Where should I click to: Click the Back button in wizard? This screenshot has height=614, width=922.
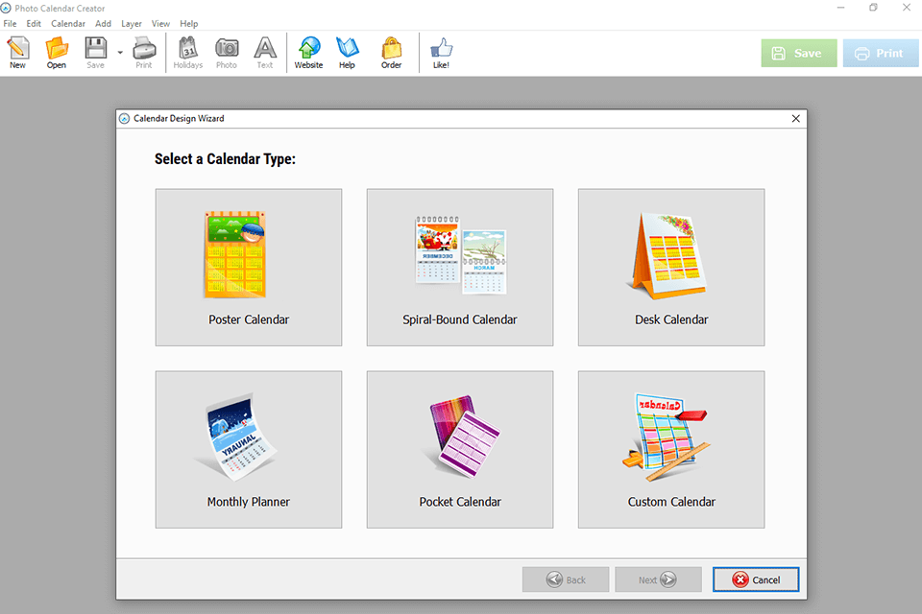point(566,579)
